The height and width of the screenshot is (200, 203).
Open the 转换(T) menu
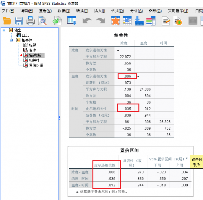(x=82, y=11)
